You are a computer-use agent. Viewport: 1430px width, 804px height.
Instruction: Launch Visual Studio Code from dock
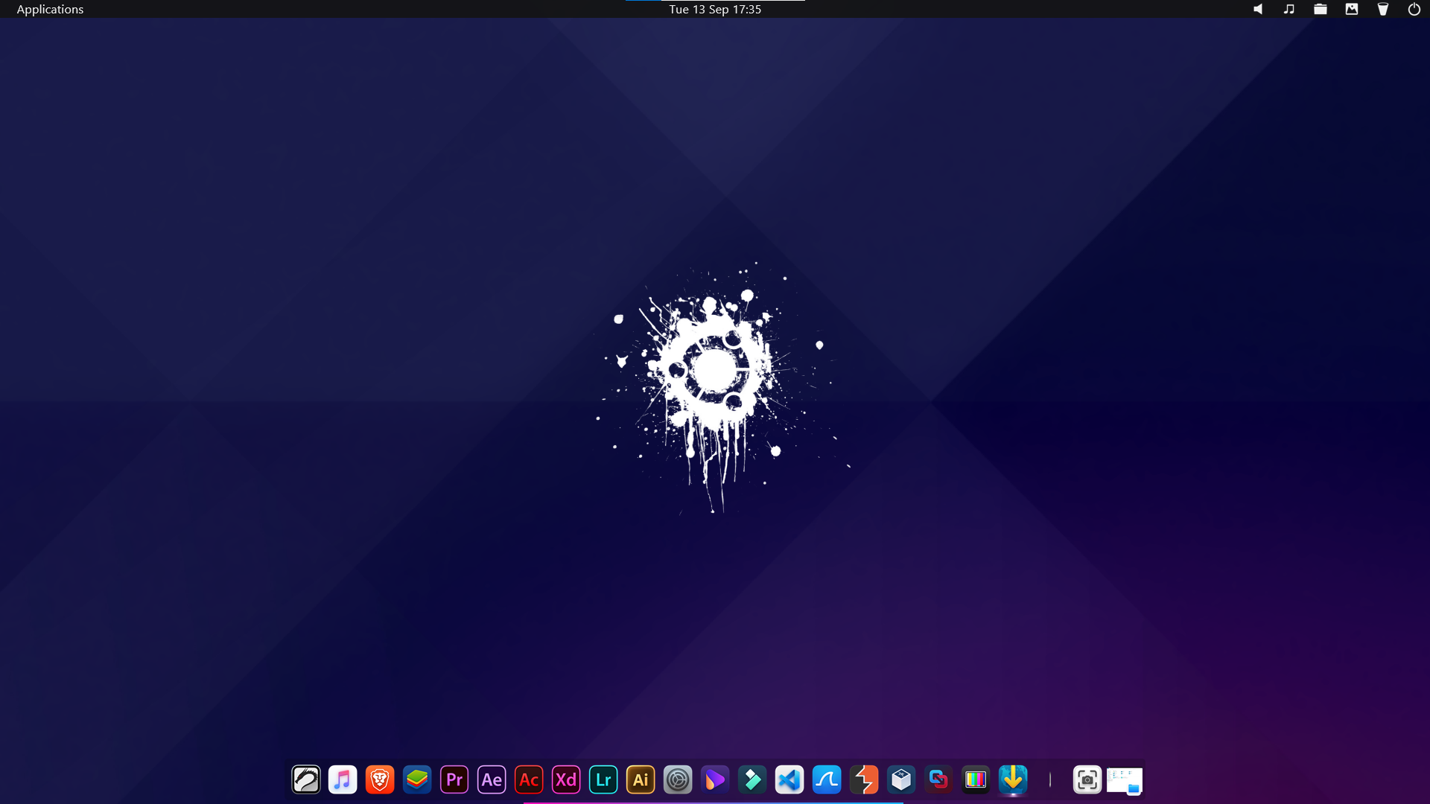point(789,779)
